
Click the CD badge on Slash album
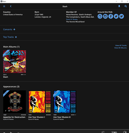[x=6, y=71]
